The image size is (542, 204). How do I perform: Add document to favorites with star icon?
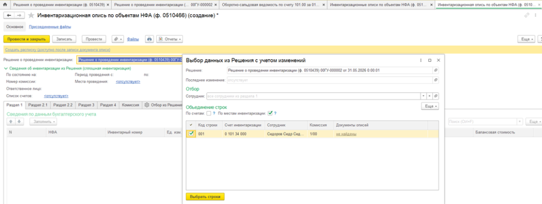[x=31, y=15]
